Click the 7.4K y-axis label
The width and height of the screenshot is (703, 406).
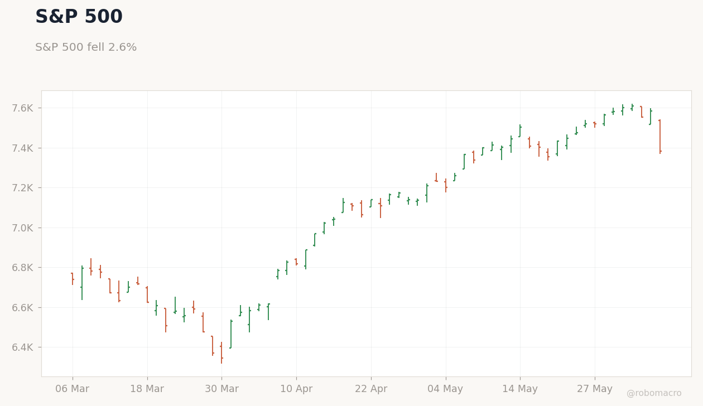point(23,148)
